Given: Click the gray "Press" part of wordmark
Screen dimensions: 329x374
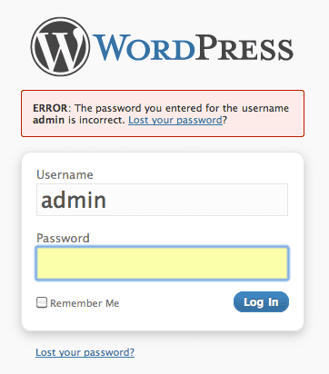Looking at the screenshot, I should click(244, 47).
